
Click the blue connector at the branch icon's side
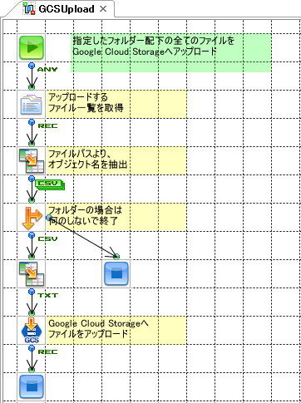pos(49,218)
